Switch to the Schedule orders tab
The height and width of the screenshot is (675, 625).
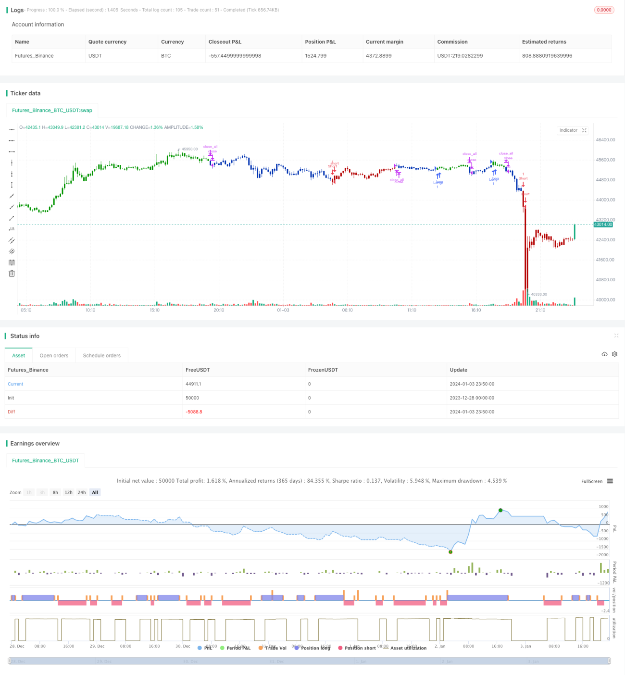[102, 356]
